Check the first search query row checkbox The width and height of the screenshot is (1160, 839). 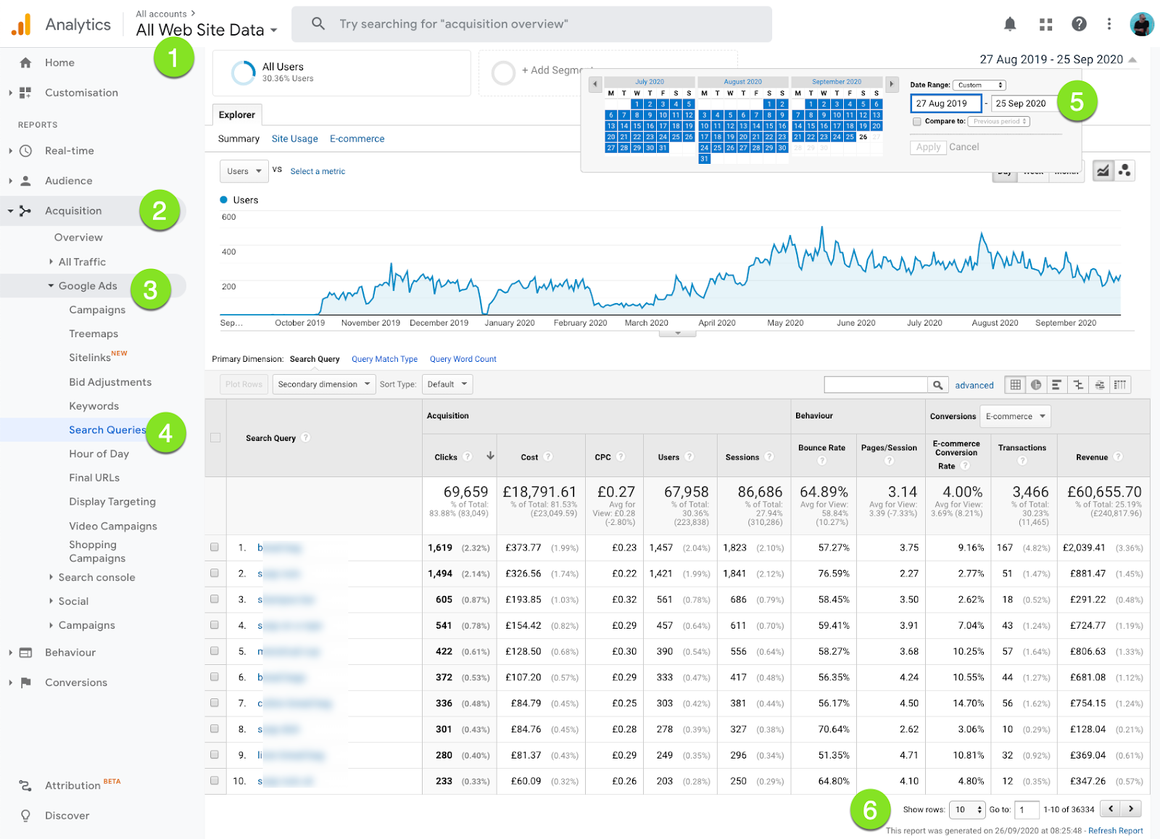tap(215, 547)
